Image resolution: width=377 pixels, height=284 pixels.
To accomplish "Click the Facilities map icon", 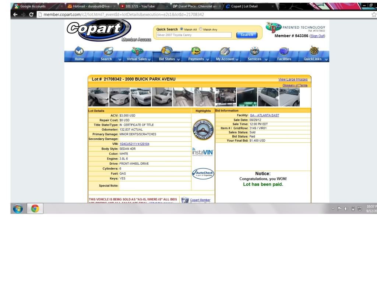I will click(x=284, y=51).
